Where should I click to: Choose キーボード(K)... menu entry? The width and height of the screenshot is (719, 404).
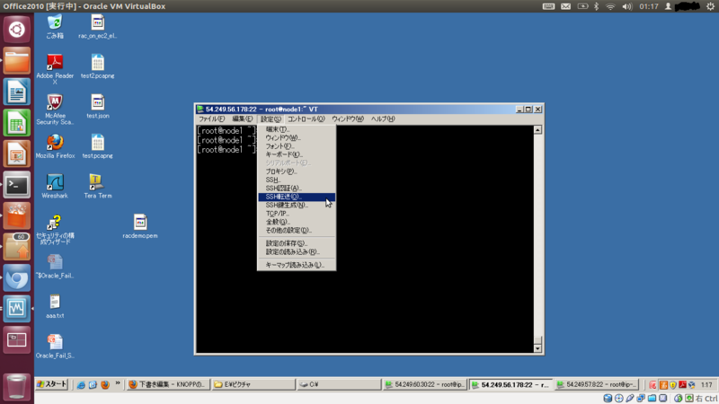[297, 154]
